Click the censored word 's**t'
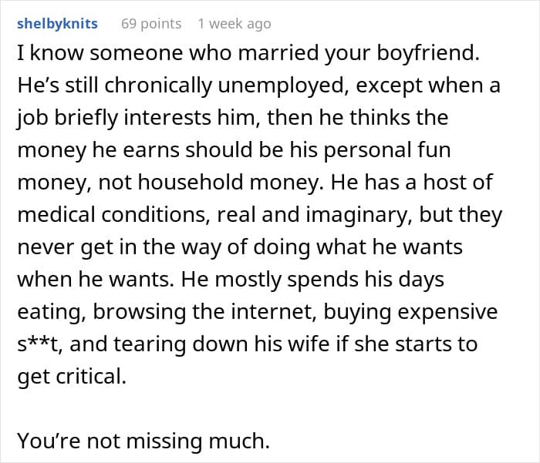The image size is (540, 463). (x=39, y=344)
